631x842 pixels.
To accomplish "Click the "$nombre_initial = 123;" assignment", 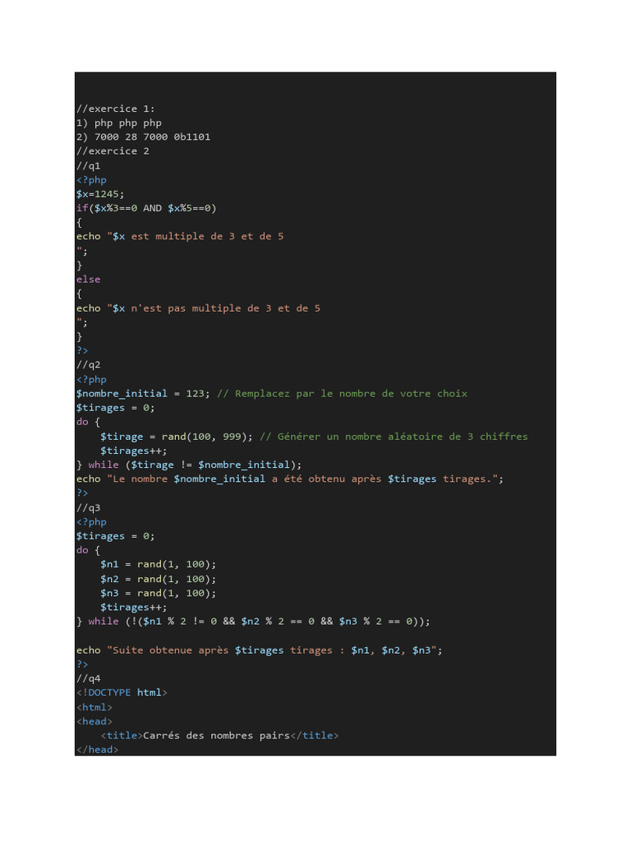I will click(x=143, y=394).
